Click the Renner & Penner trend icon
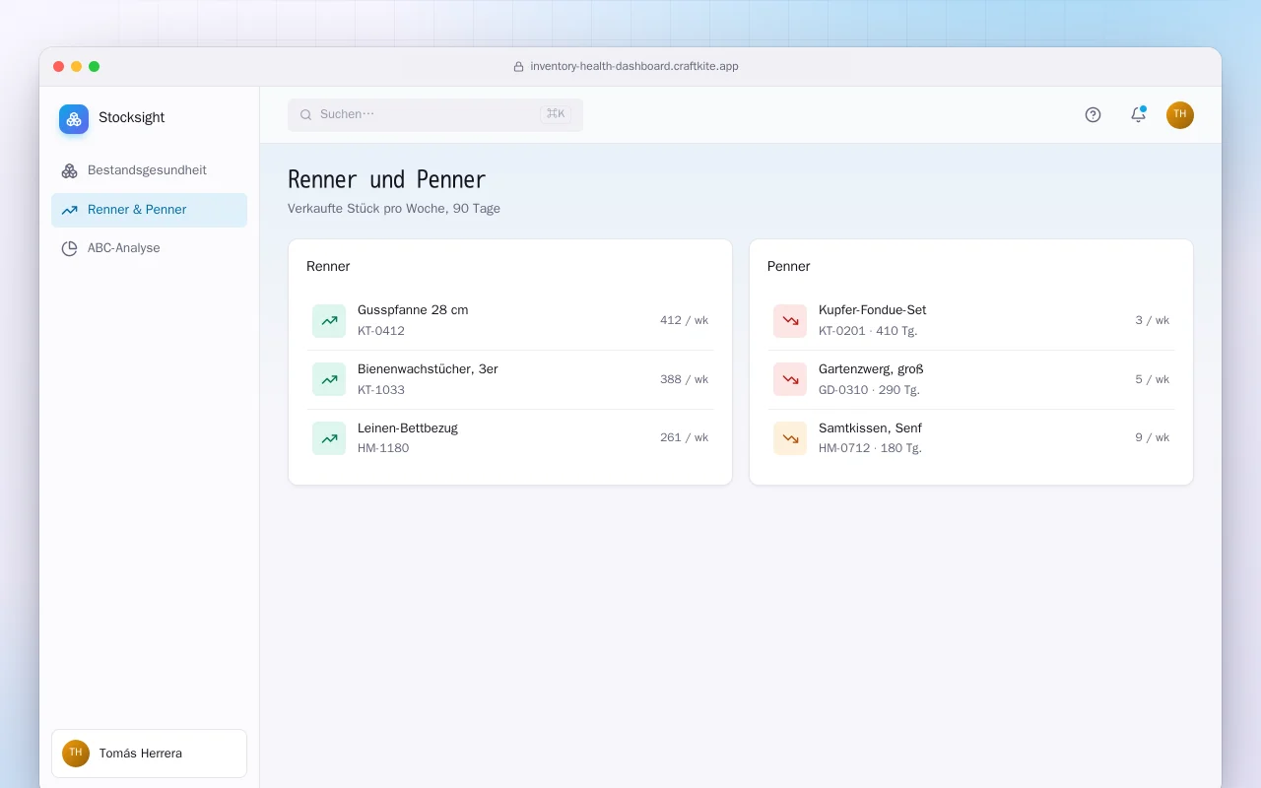This screenshot has height=788, width=1261. pyautogui.click(x=69, y=210)
